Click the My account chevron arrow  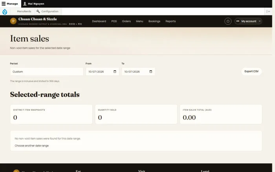point(260,21)
